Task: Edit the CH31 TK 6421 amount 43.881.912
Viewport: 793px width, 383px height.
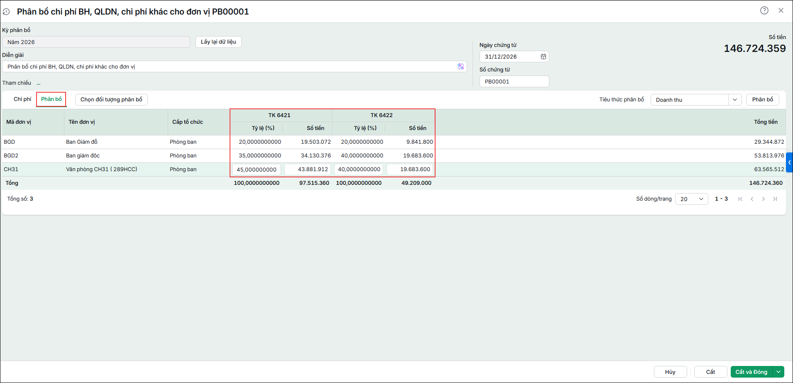Action: click(x=308, y=169)
